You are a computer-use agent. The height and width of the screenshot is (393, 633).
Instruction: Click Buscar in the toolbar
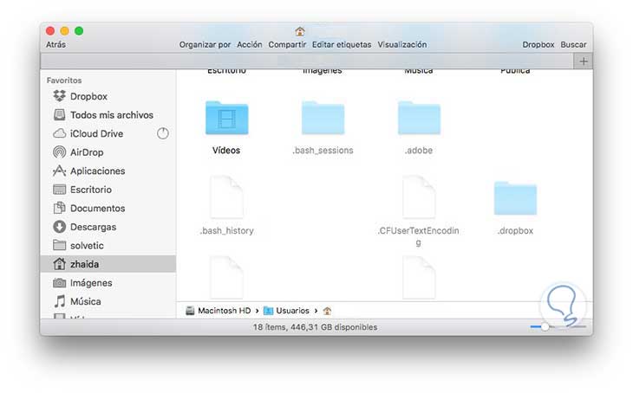pyautogui.click(x=573, y=44)
